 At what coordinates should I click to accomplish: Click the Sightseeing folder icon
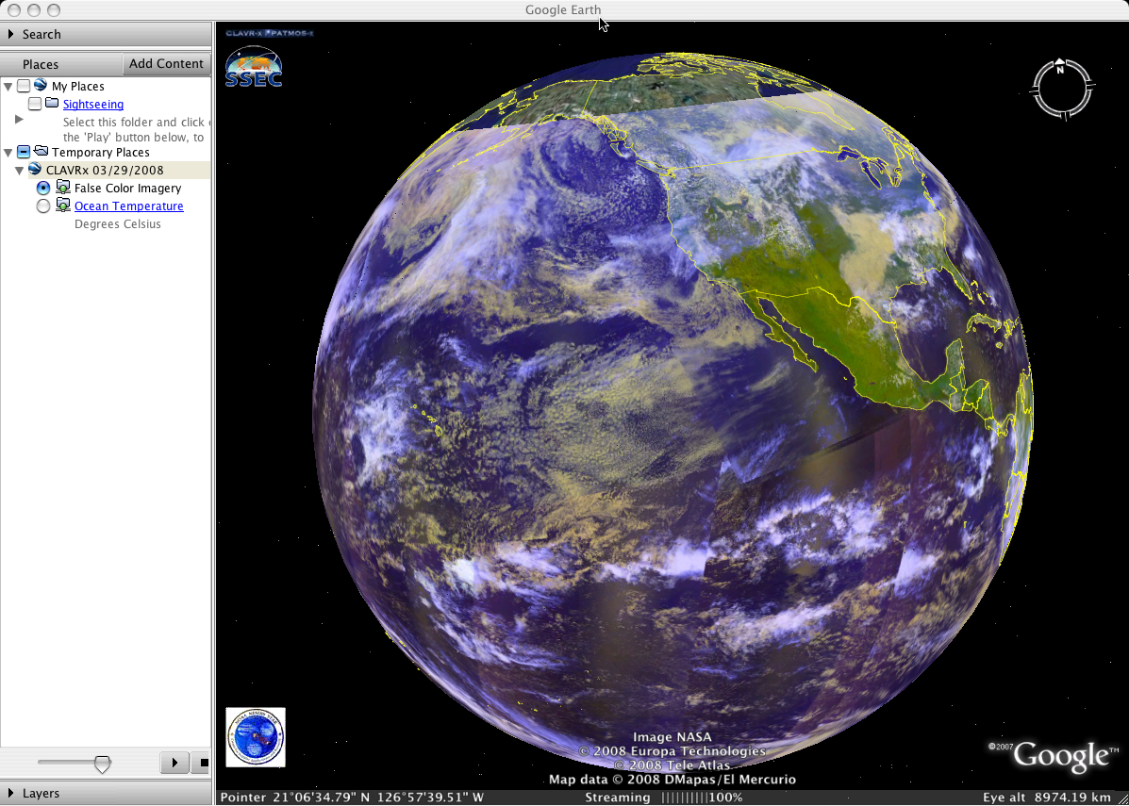pos(52,104)
